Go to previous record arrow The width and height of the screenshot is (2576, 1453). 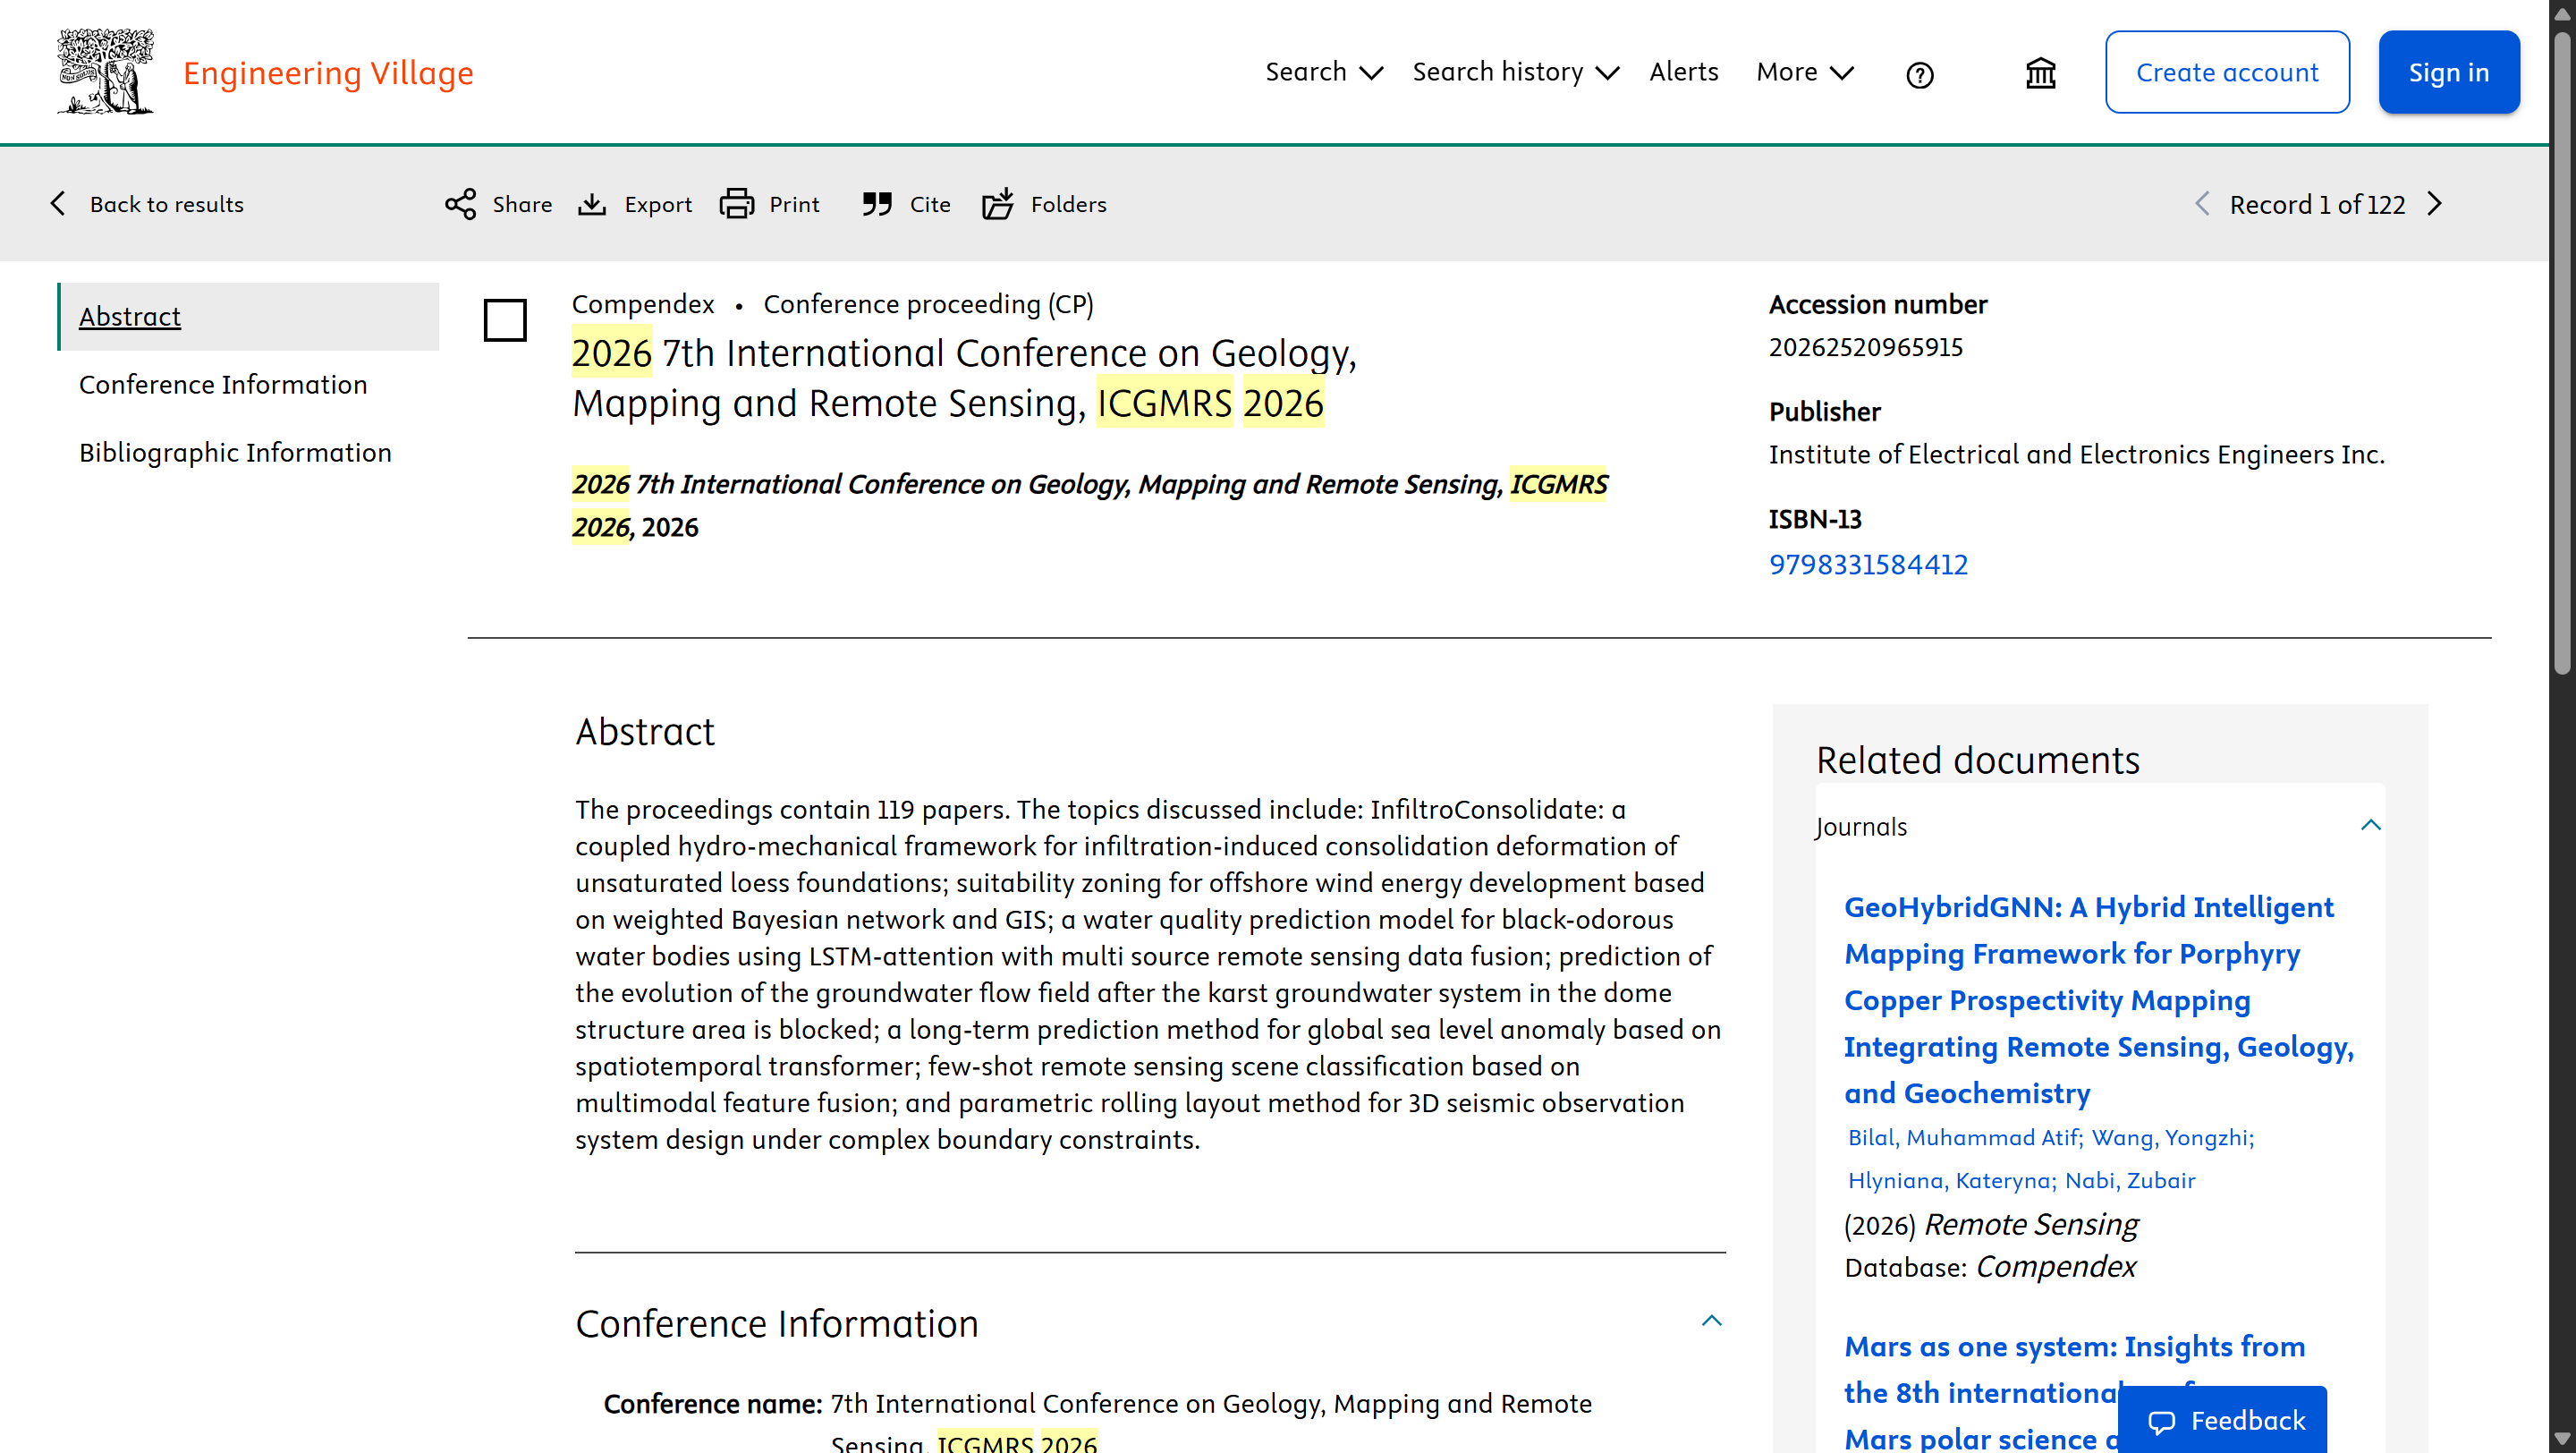click(2202, 204)
